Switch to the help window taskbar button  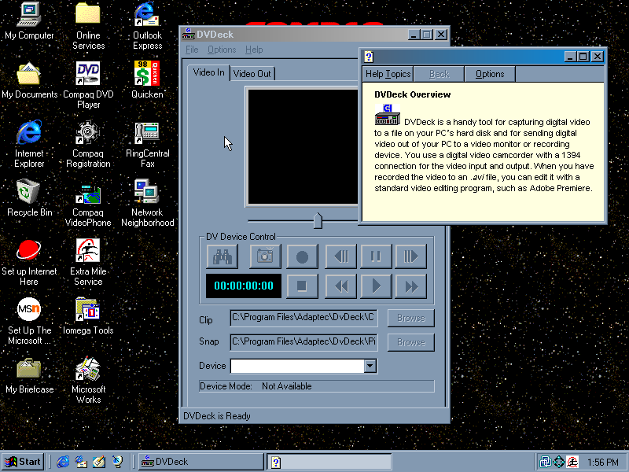coord(329,462)
